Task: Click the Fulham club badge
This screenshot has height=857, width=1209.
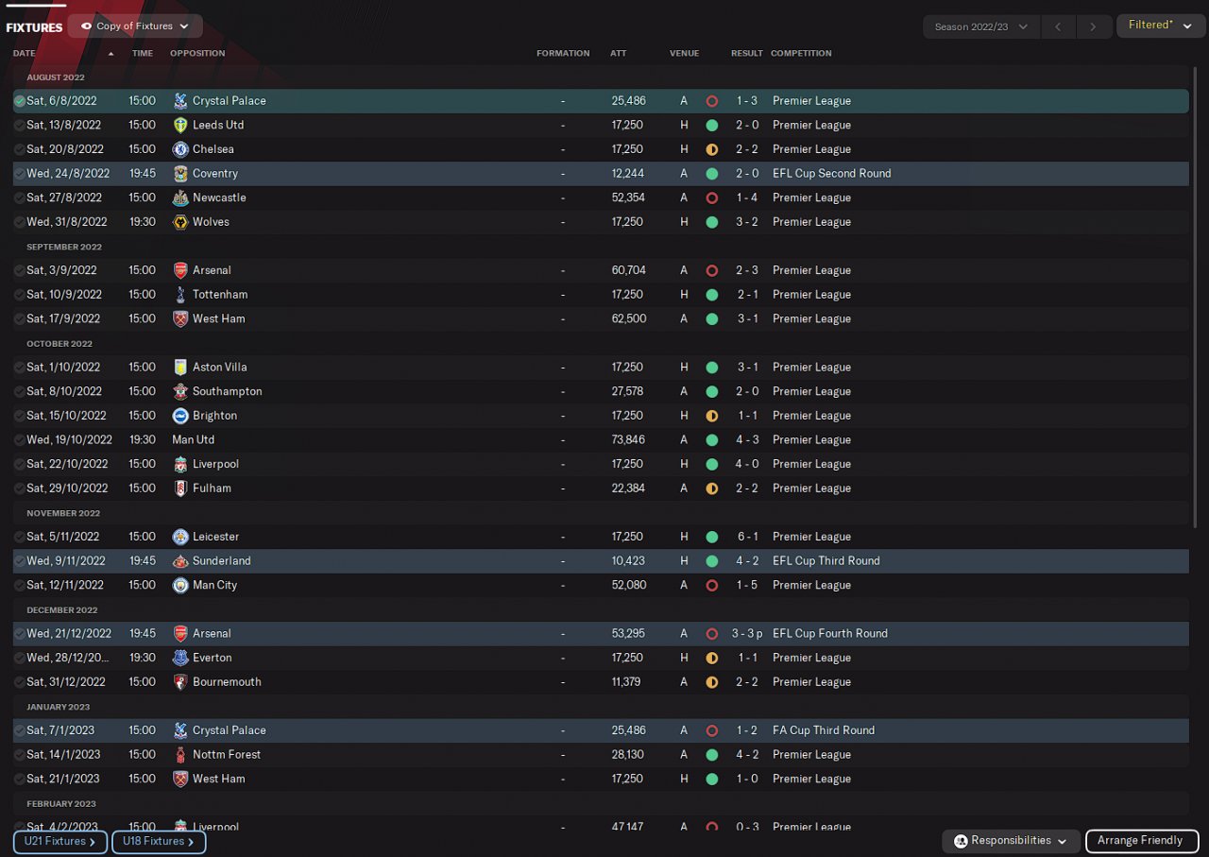Action: [x=180, y=488]
